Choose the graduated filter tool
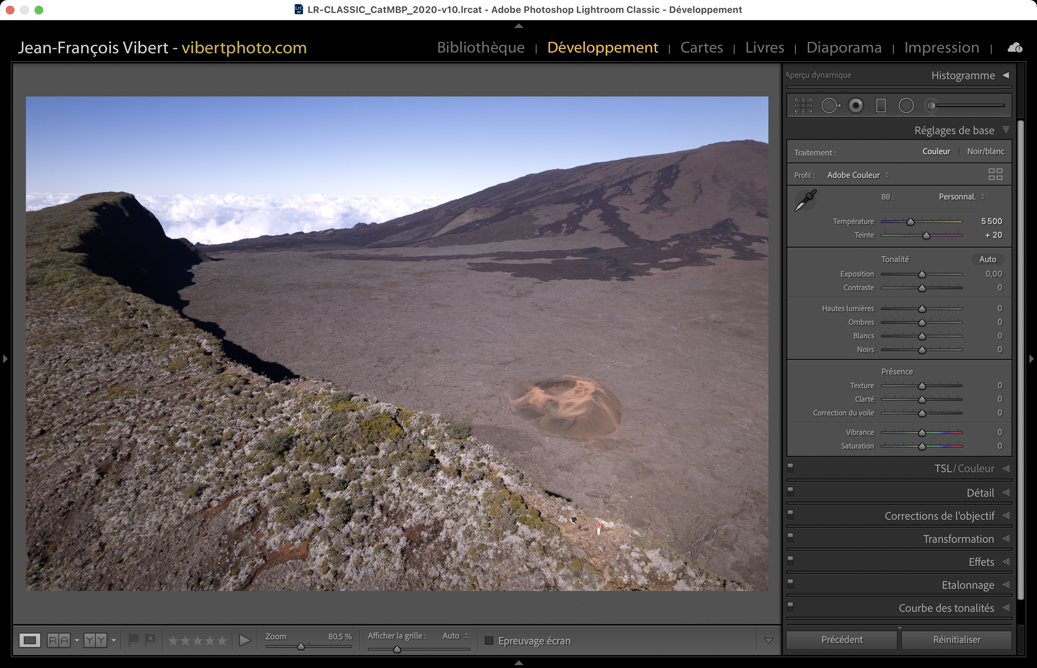The image size is (1037, 668). (x=881, y=105)
